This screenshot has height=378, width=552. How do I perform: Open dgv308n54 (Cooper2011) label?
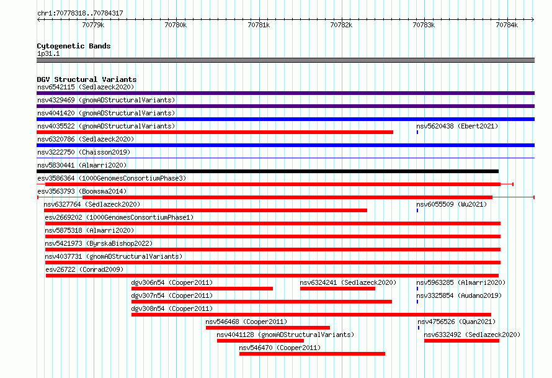(172, 308)
